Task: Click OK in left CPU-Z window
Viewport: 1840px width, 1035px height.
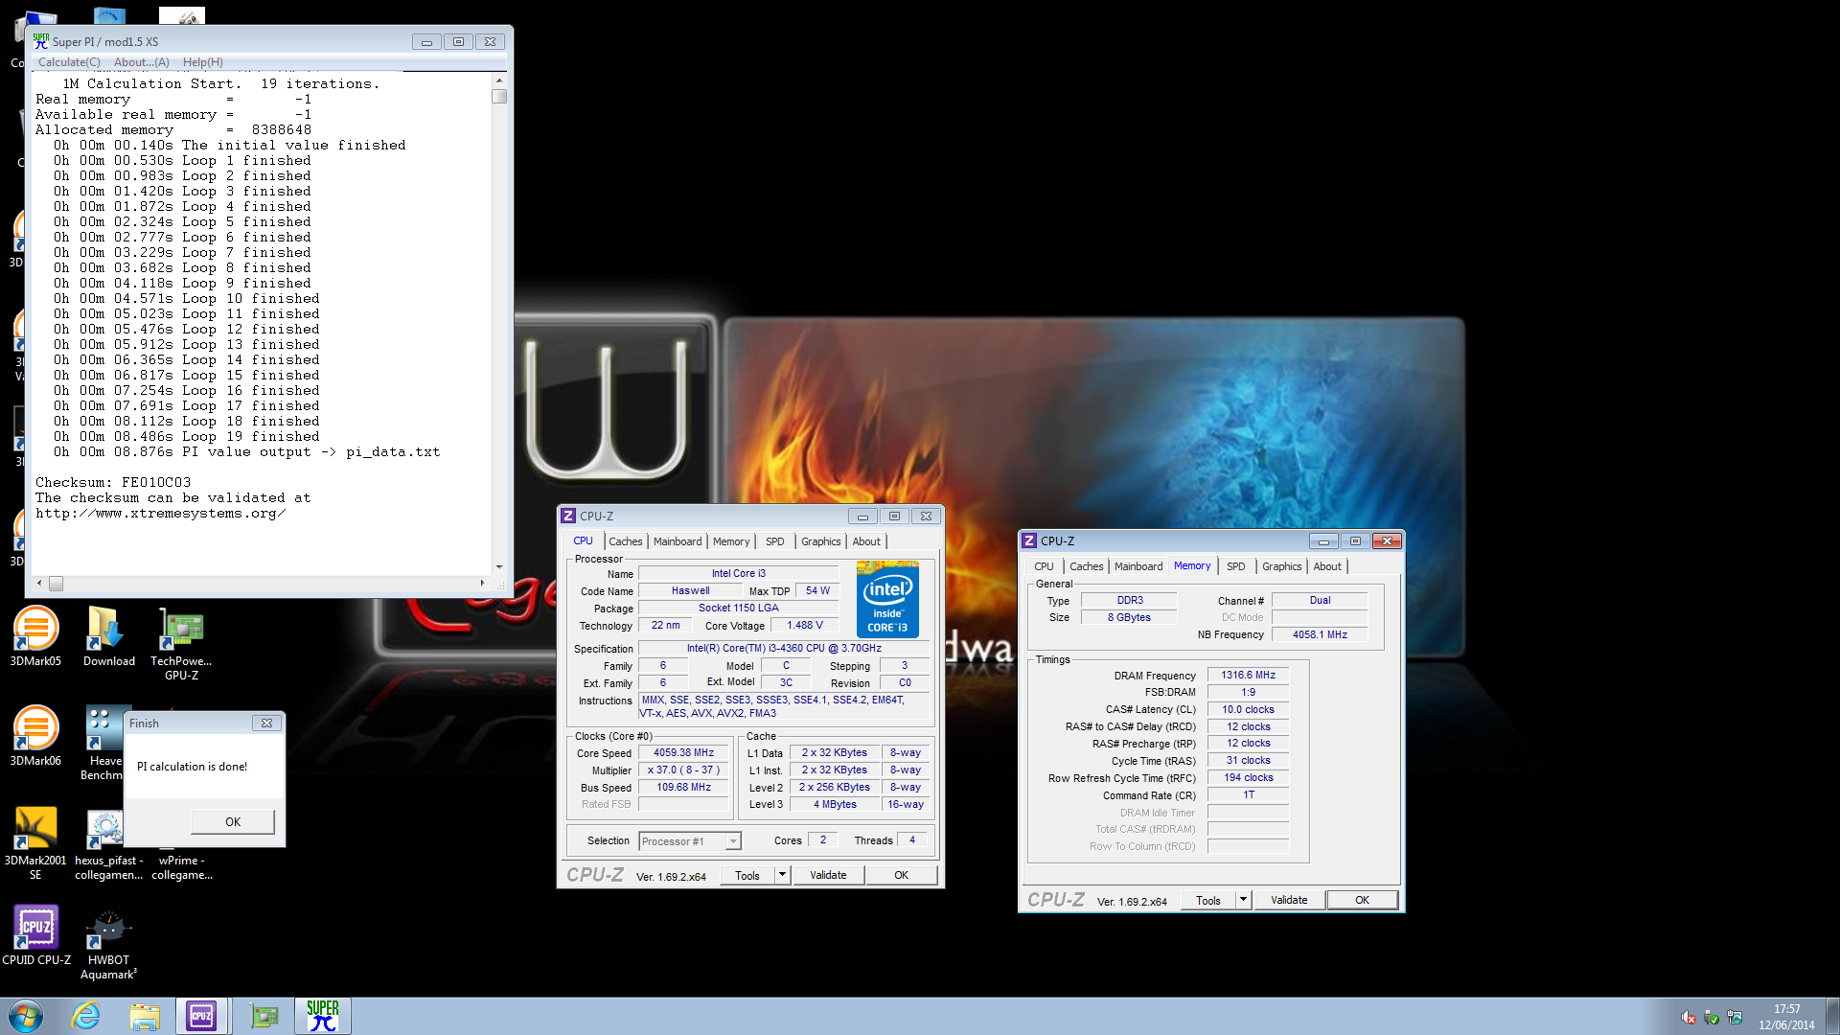Action: point(902,875)
